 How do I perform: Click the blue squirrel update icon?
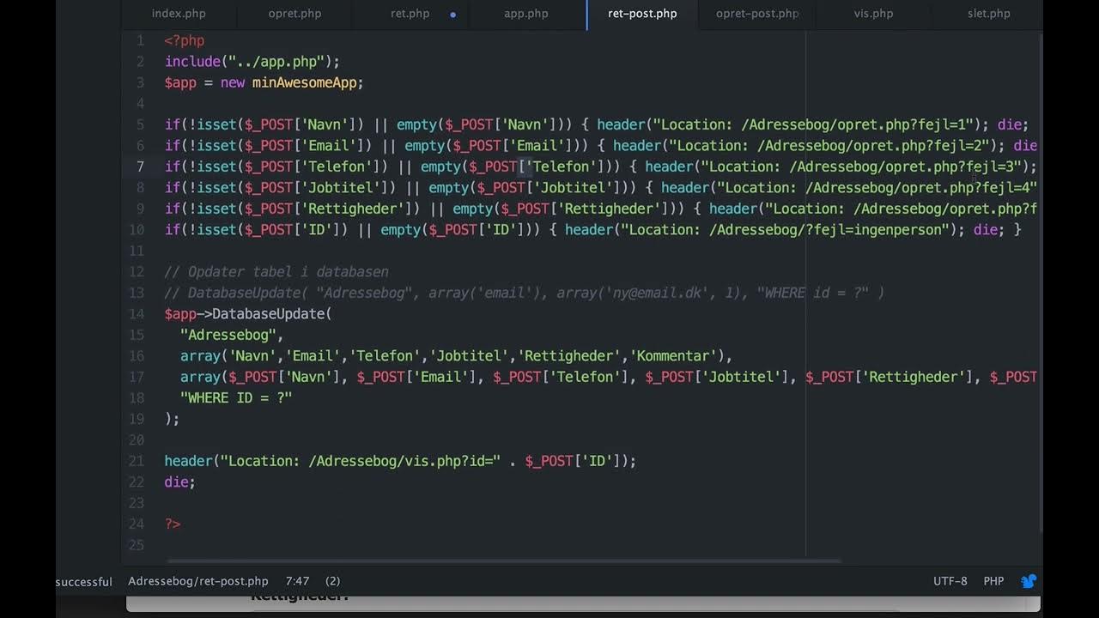coord(1028,581)
